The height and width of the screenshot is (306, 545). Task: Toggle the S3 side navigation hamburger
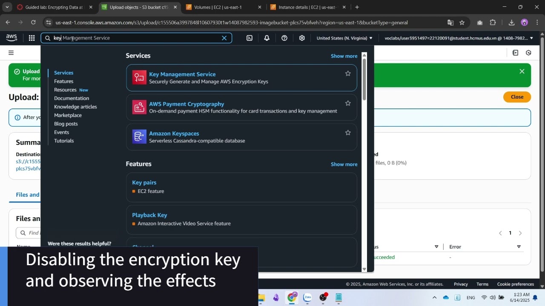(x=11, y=53)
